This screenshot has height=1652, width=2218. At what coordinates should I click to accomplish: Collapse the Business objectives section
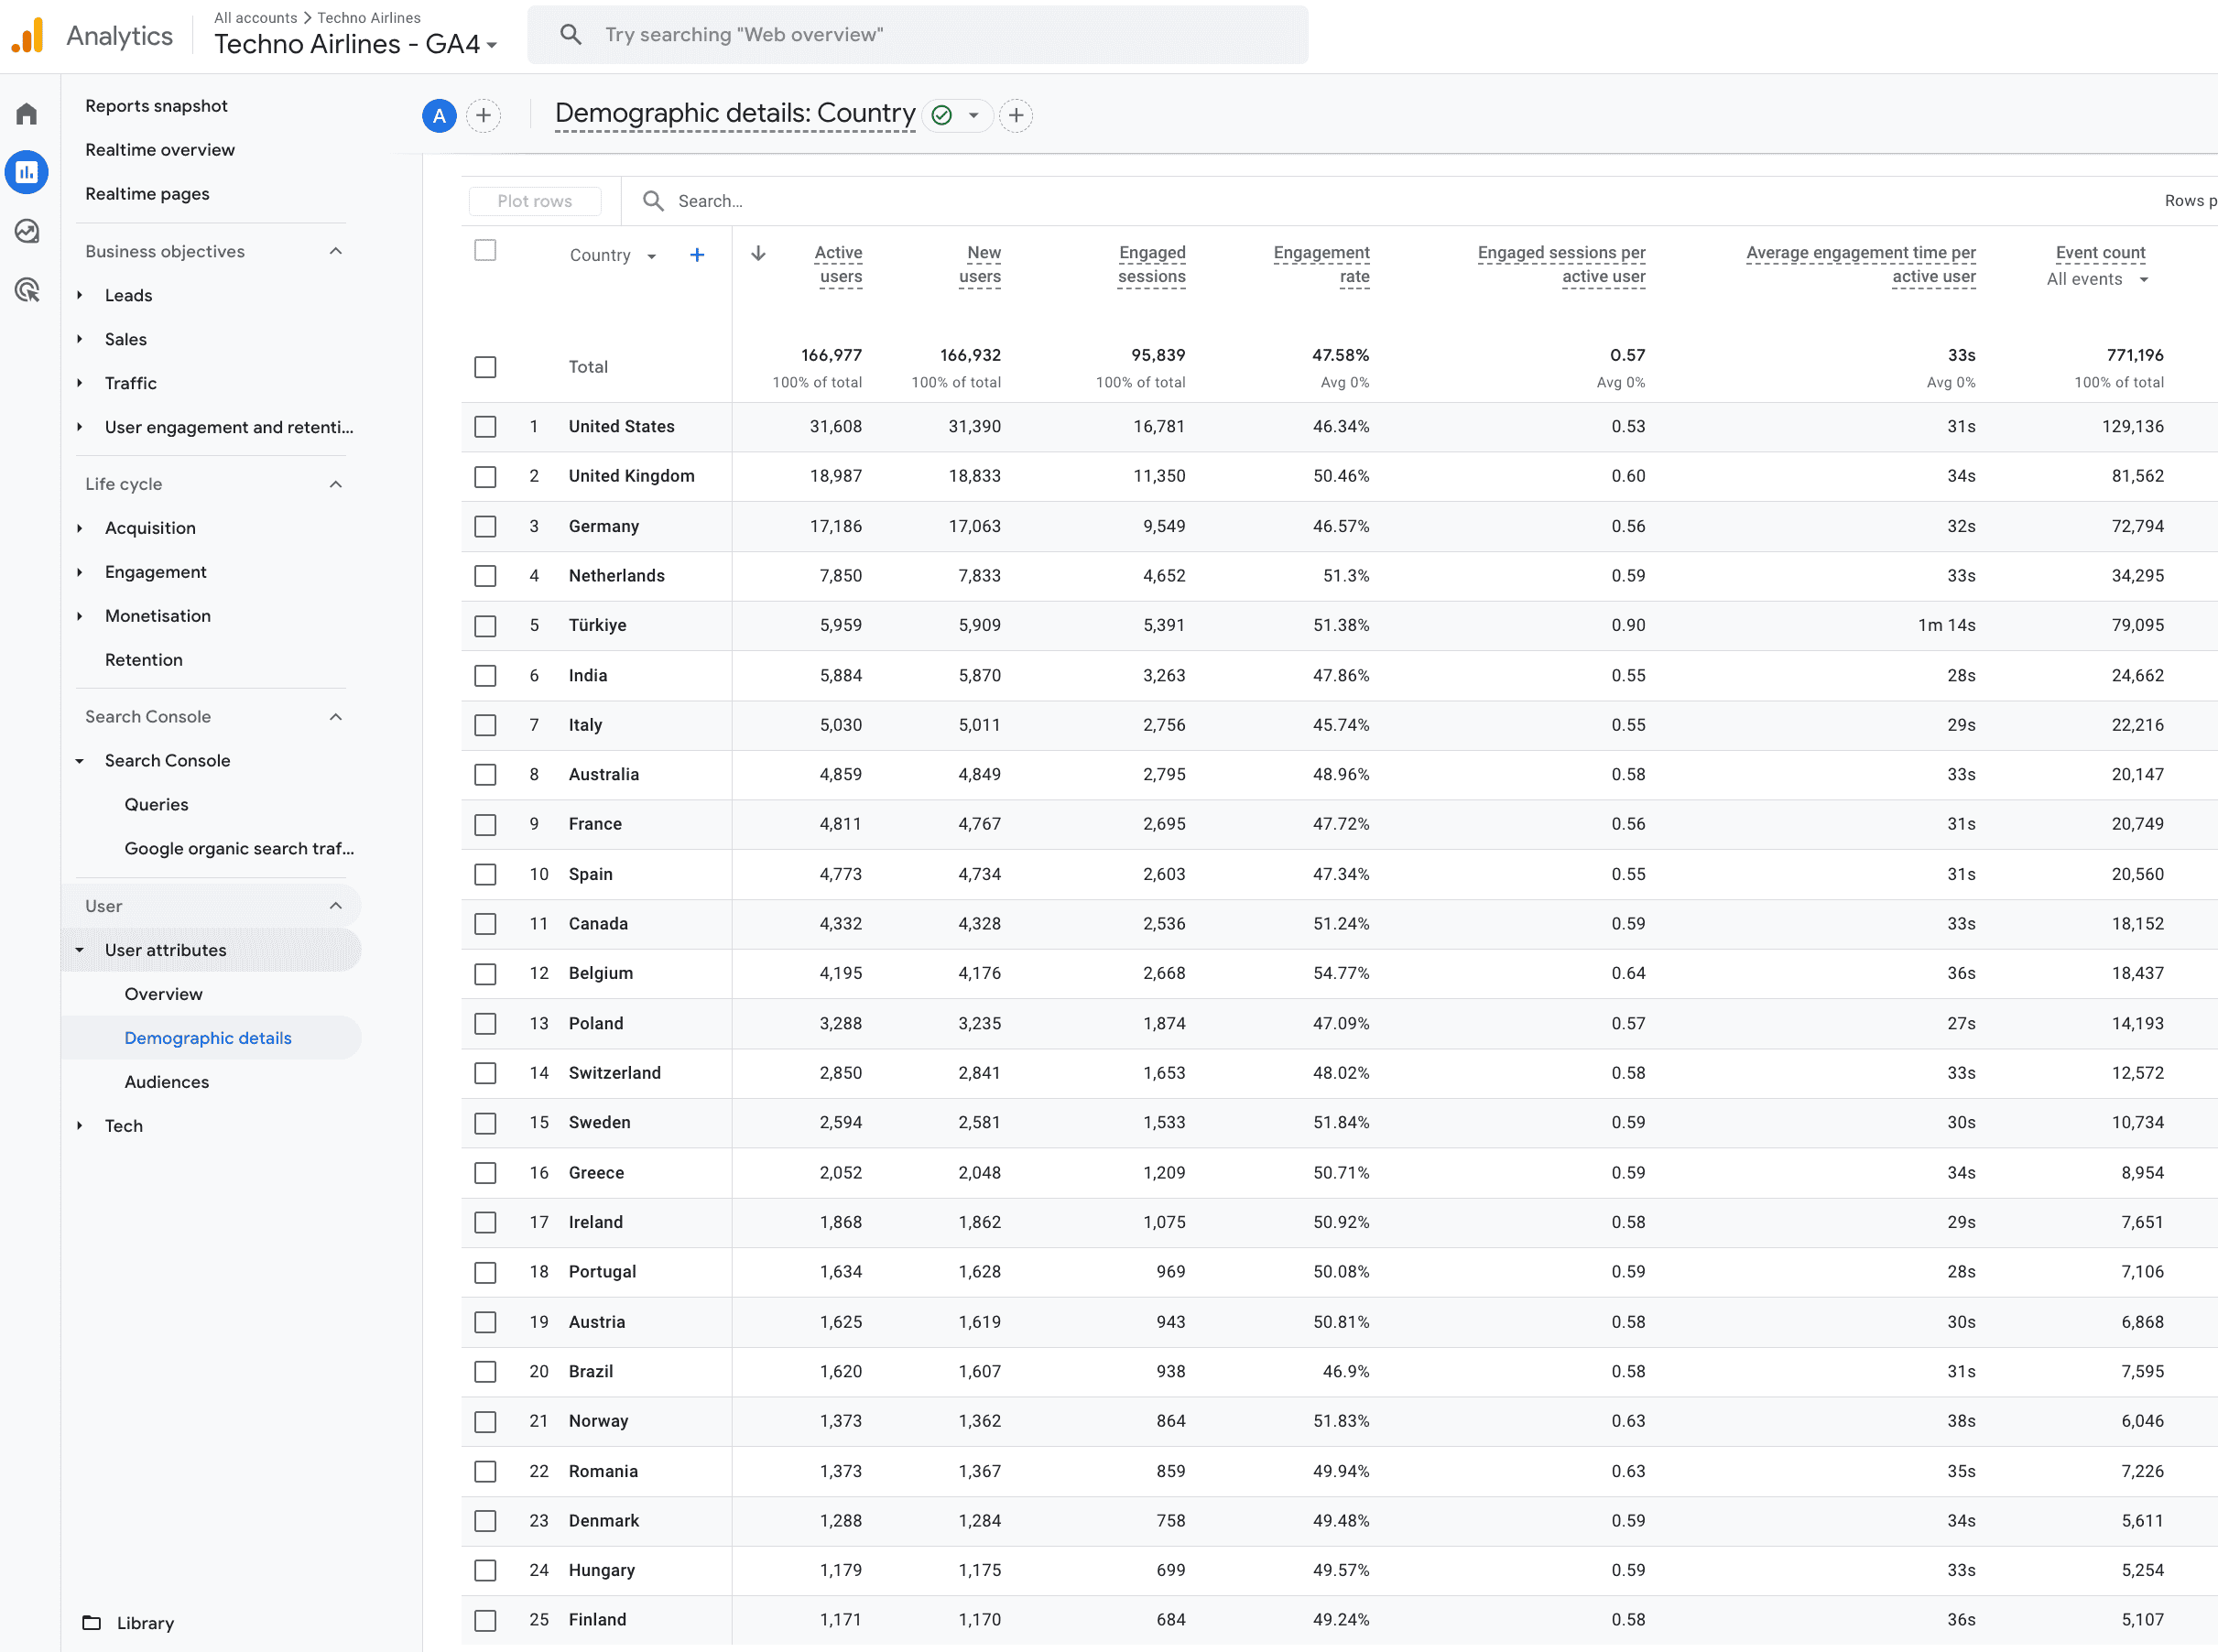tap(336, 251)
